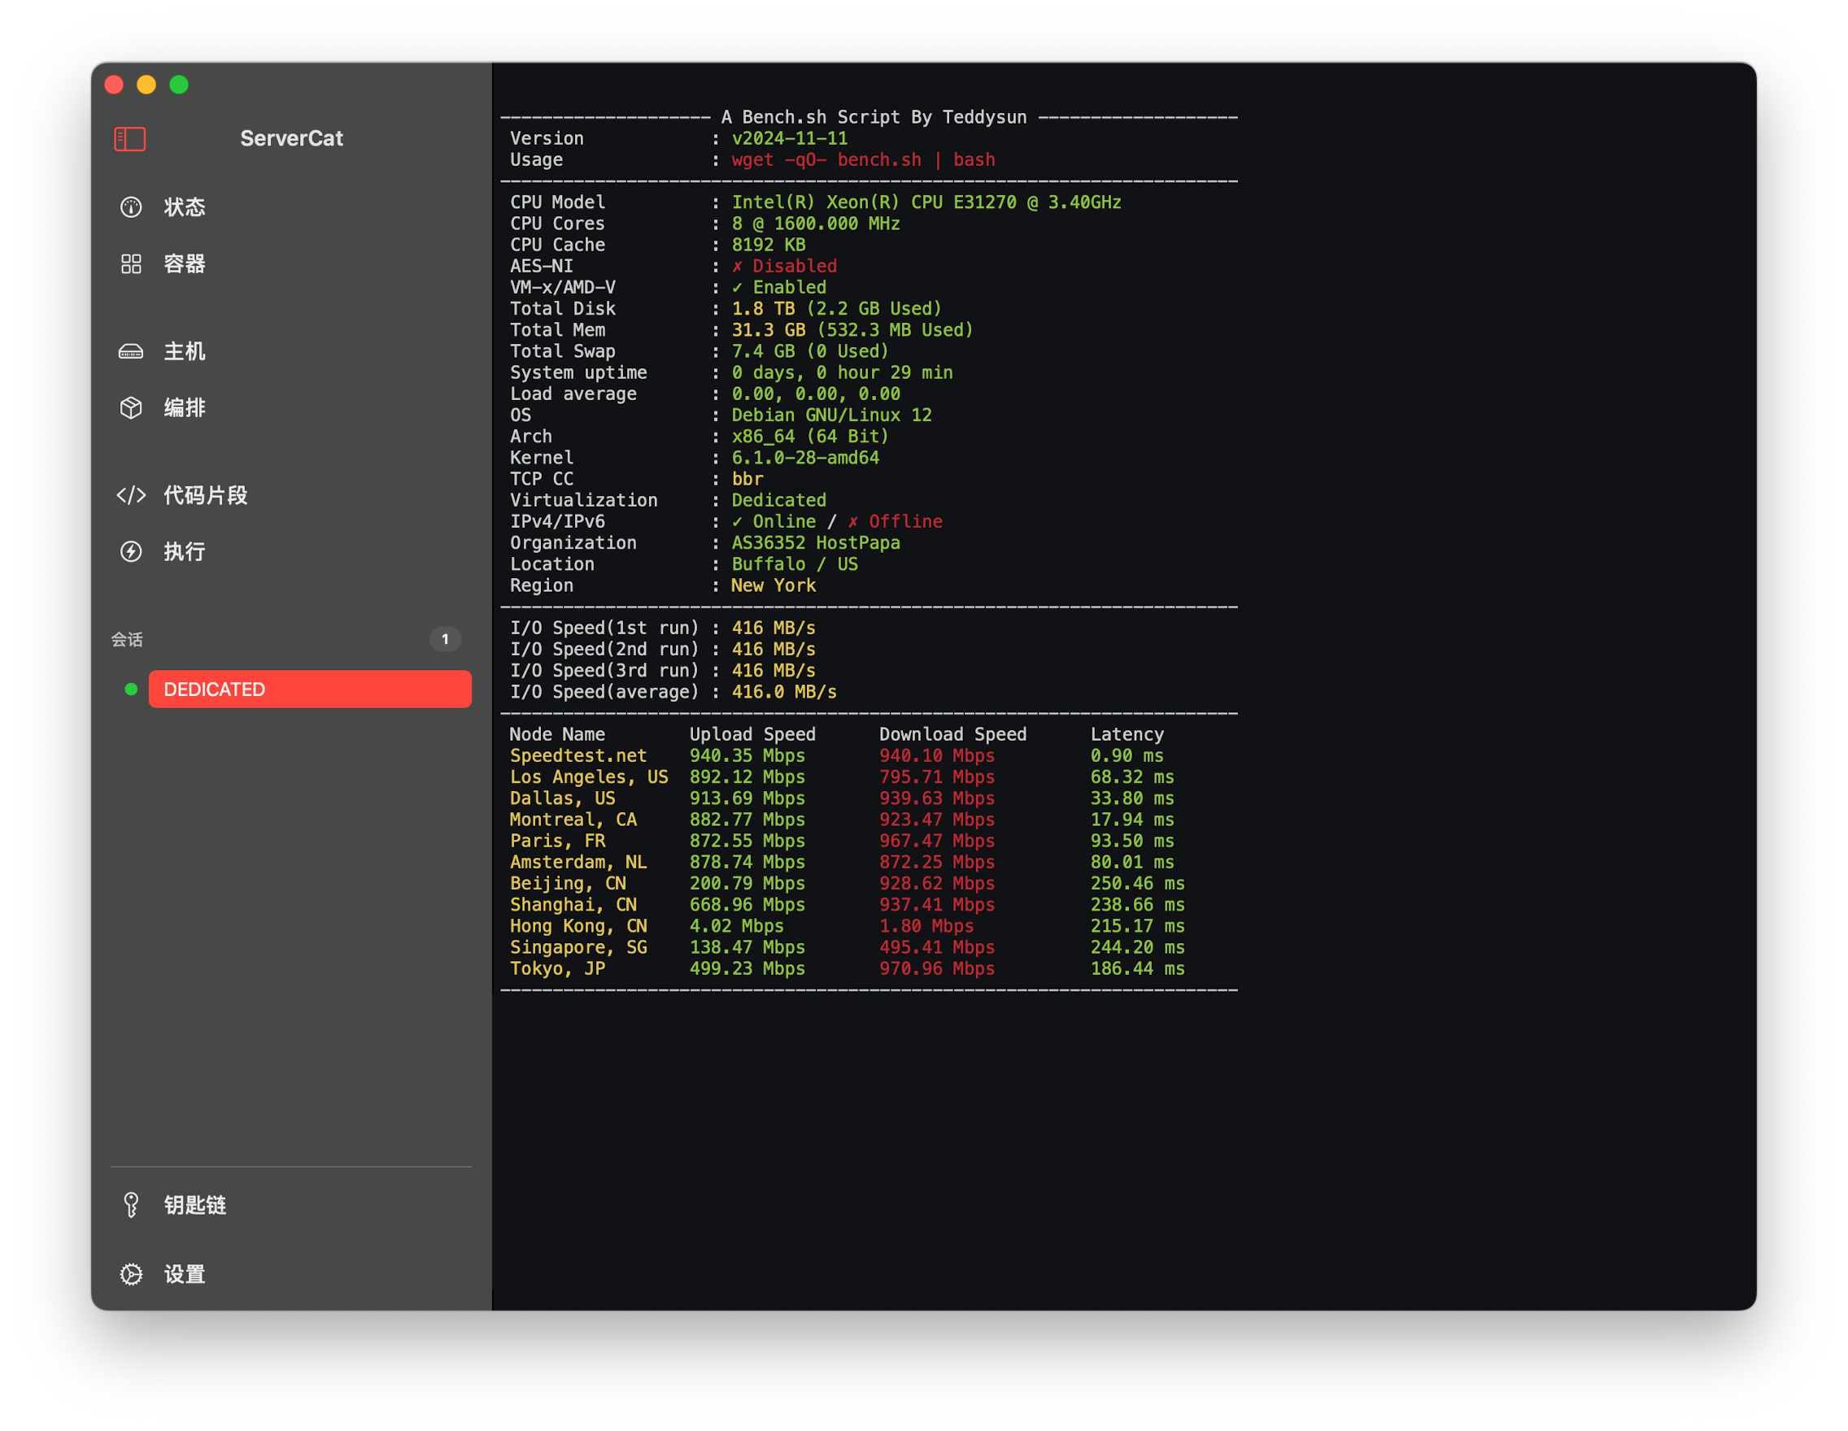Viewport: 1848px width, 1431px height.
Task: Click the 设置 gear icon
Action: coord(131,1274)
